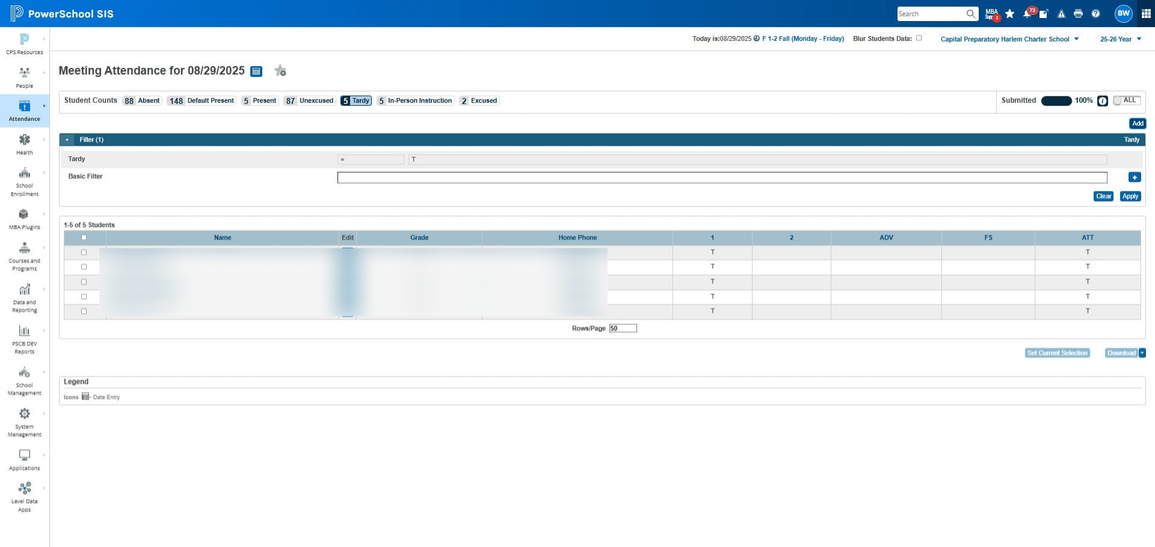Click the favorites star in top bar

tap(1009, 14)
